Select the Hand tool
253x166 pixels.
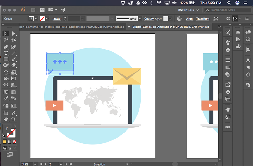tap(6, 119)
